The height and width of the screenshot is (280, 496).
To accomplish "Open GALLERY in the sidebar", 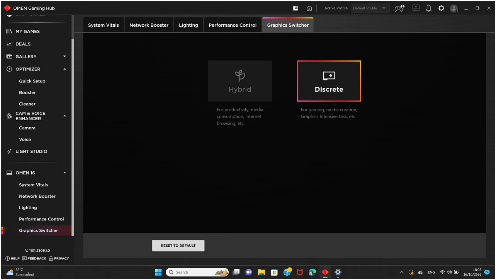I will pos(26,56).
